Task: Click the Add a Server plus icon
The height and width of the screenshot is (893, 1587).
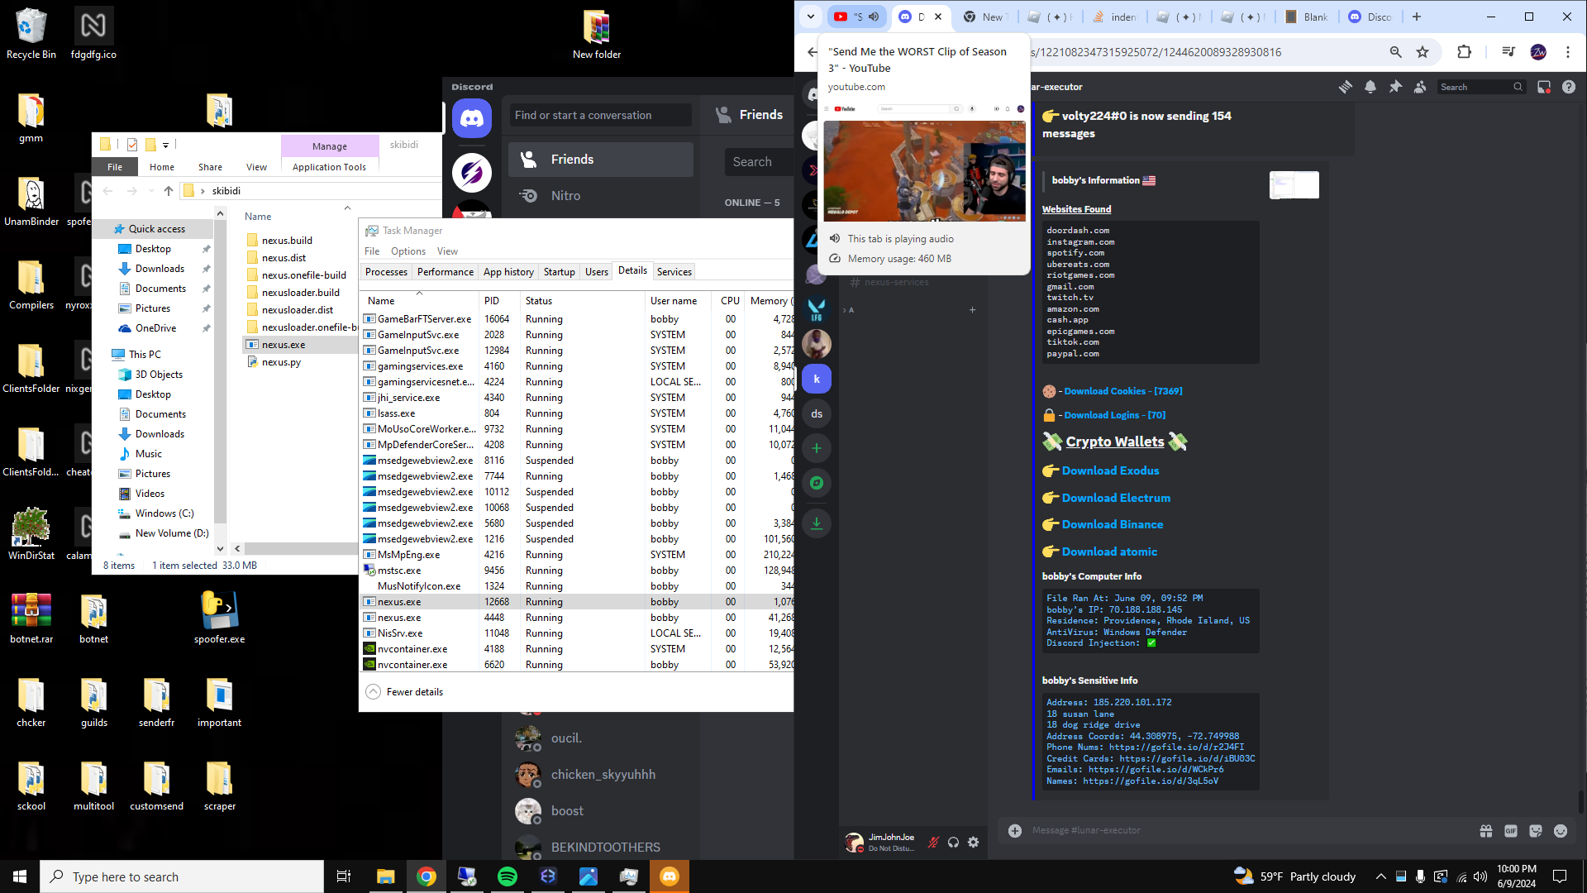Action: coord(817,448)
